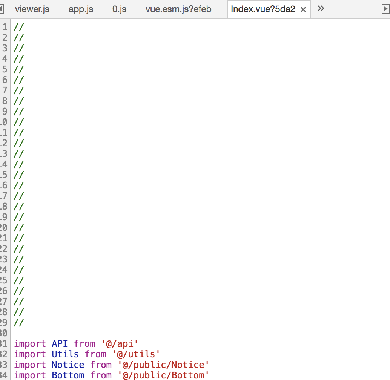Open the app.js tab
The height and width of the screenshot is (380, 390).
pos(81,9)
